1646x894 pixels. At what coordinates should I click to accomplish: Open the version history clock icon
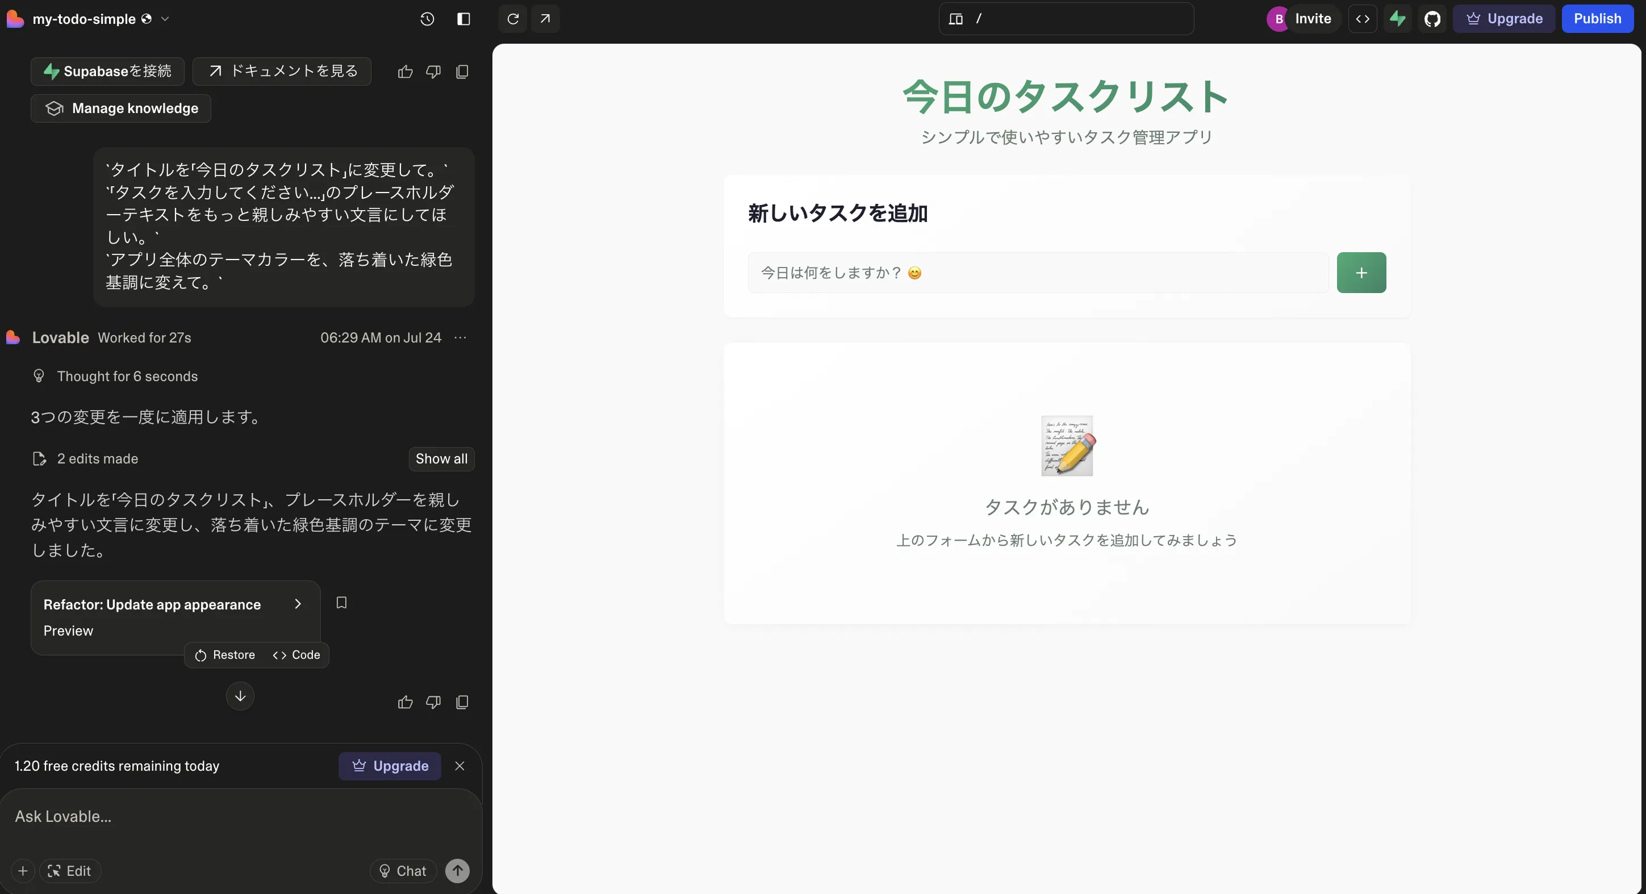(x=427, y=19)
